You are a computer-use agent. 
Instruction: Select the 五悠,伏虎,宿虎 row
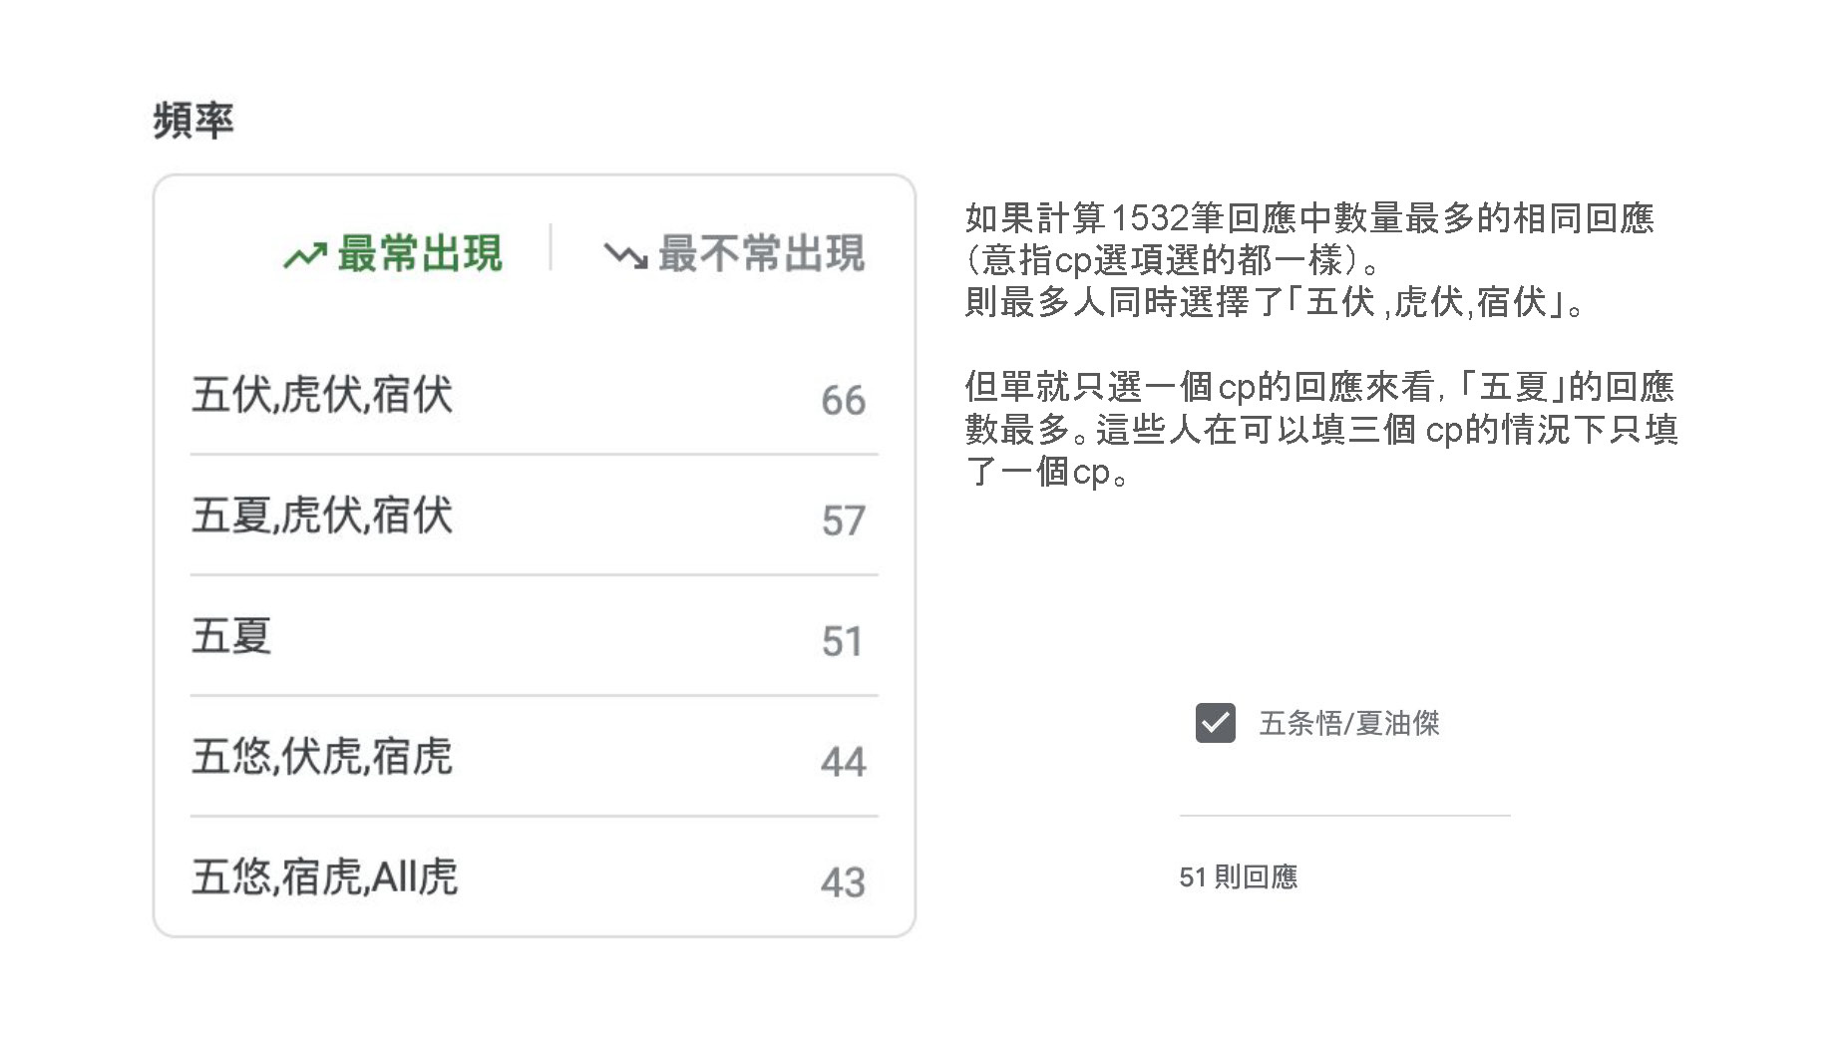[534, 757]
